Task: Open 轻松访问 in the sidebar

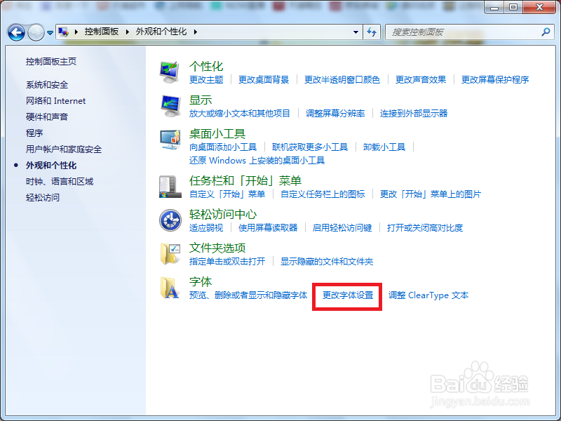Action: (43, 198)
